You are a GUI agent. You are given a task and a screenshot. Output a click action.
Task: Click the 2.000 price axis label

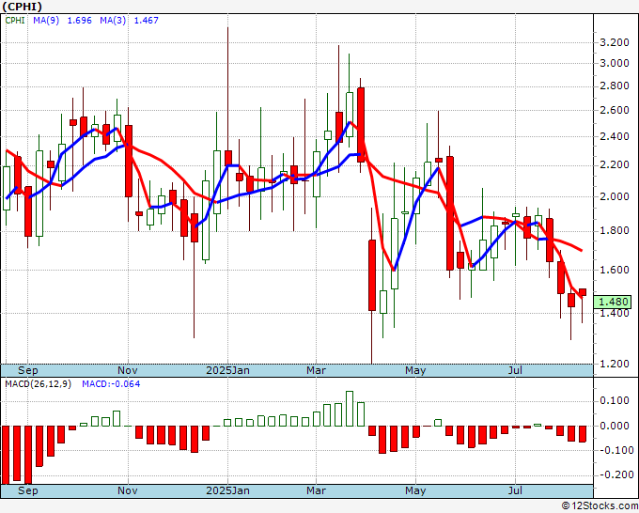pos(615,196)
